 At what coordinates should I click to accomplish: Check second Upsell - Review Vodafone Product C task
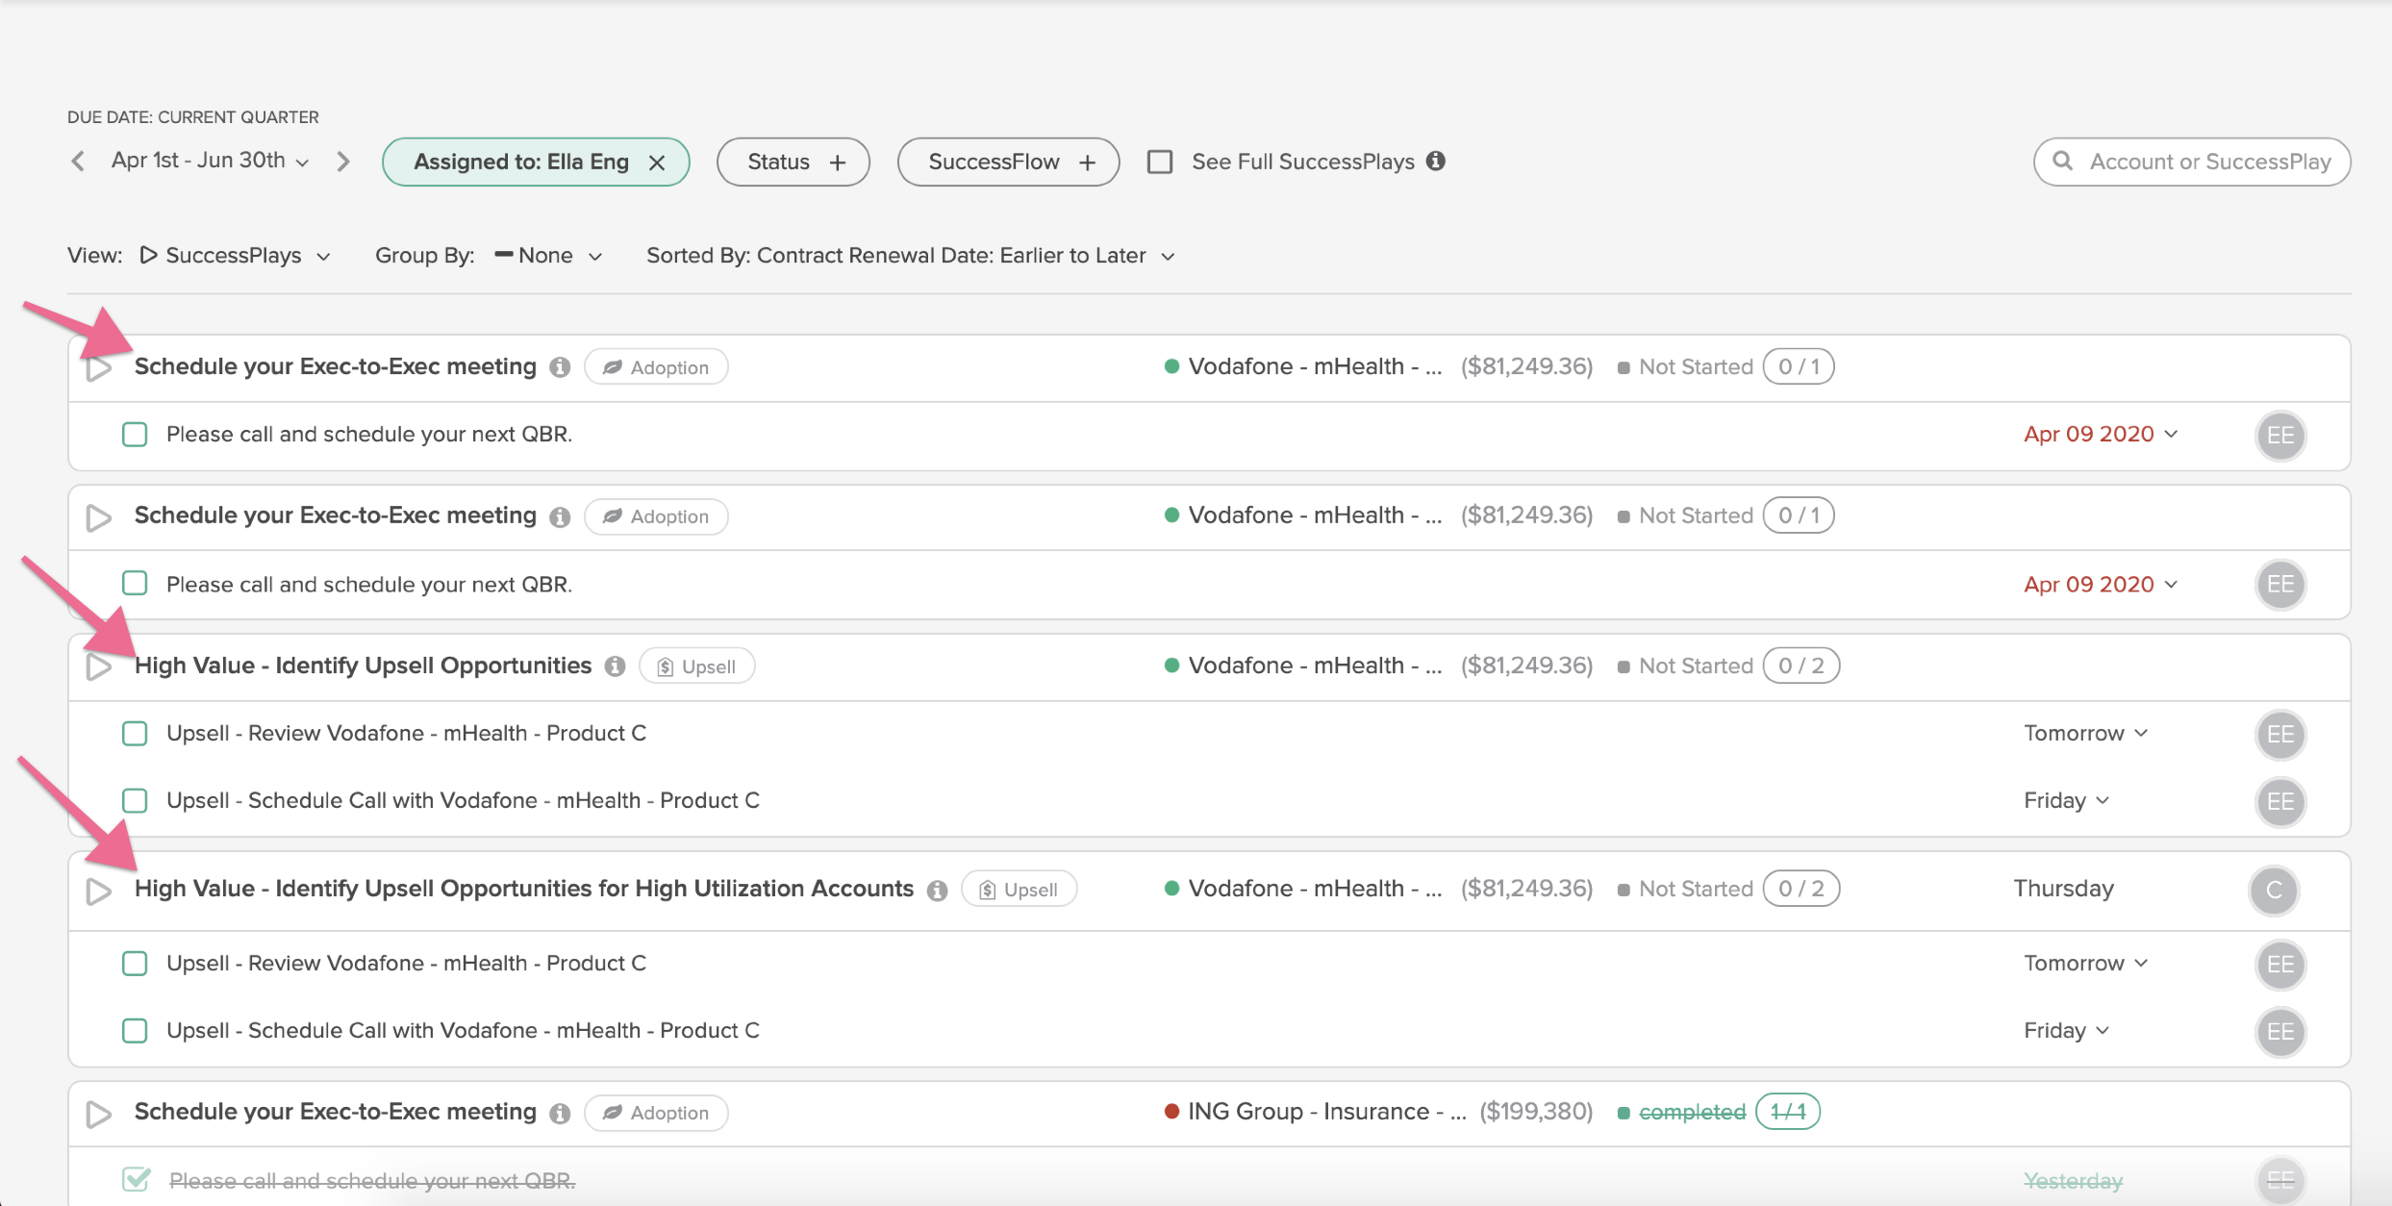point(135,964)
